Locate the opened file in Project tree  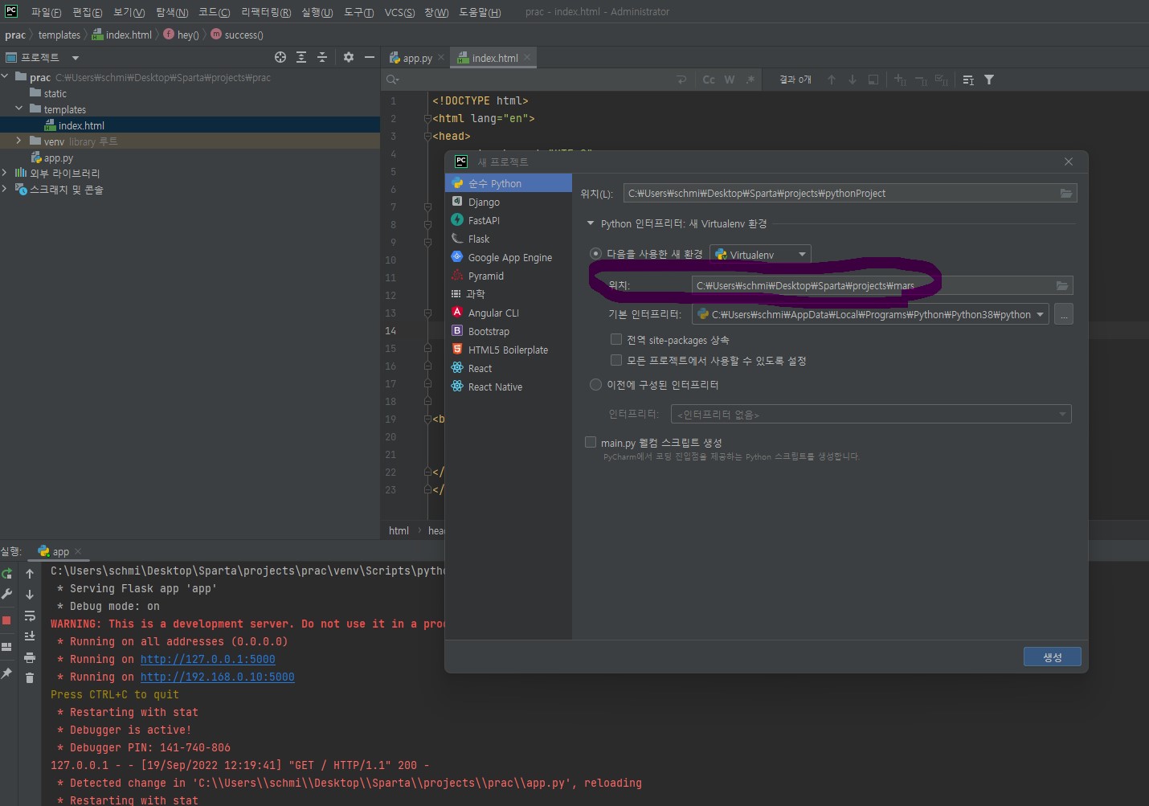(280, 57)
